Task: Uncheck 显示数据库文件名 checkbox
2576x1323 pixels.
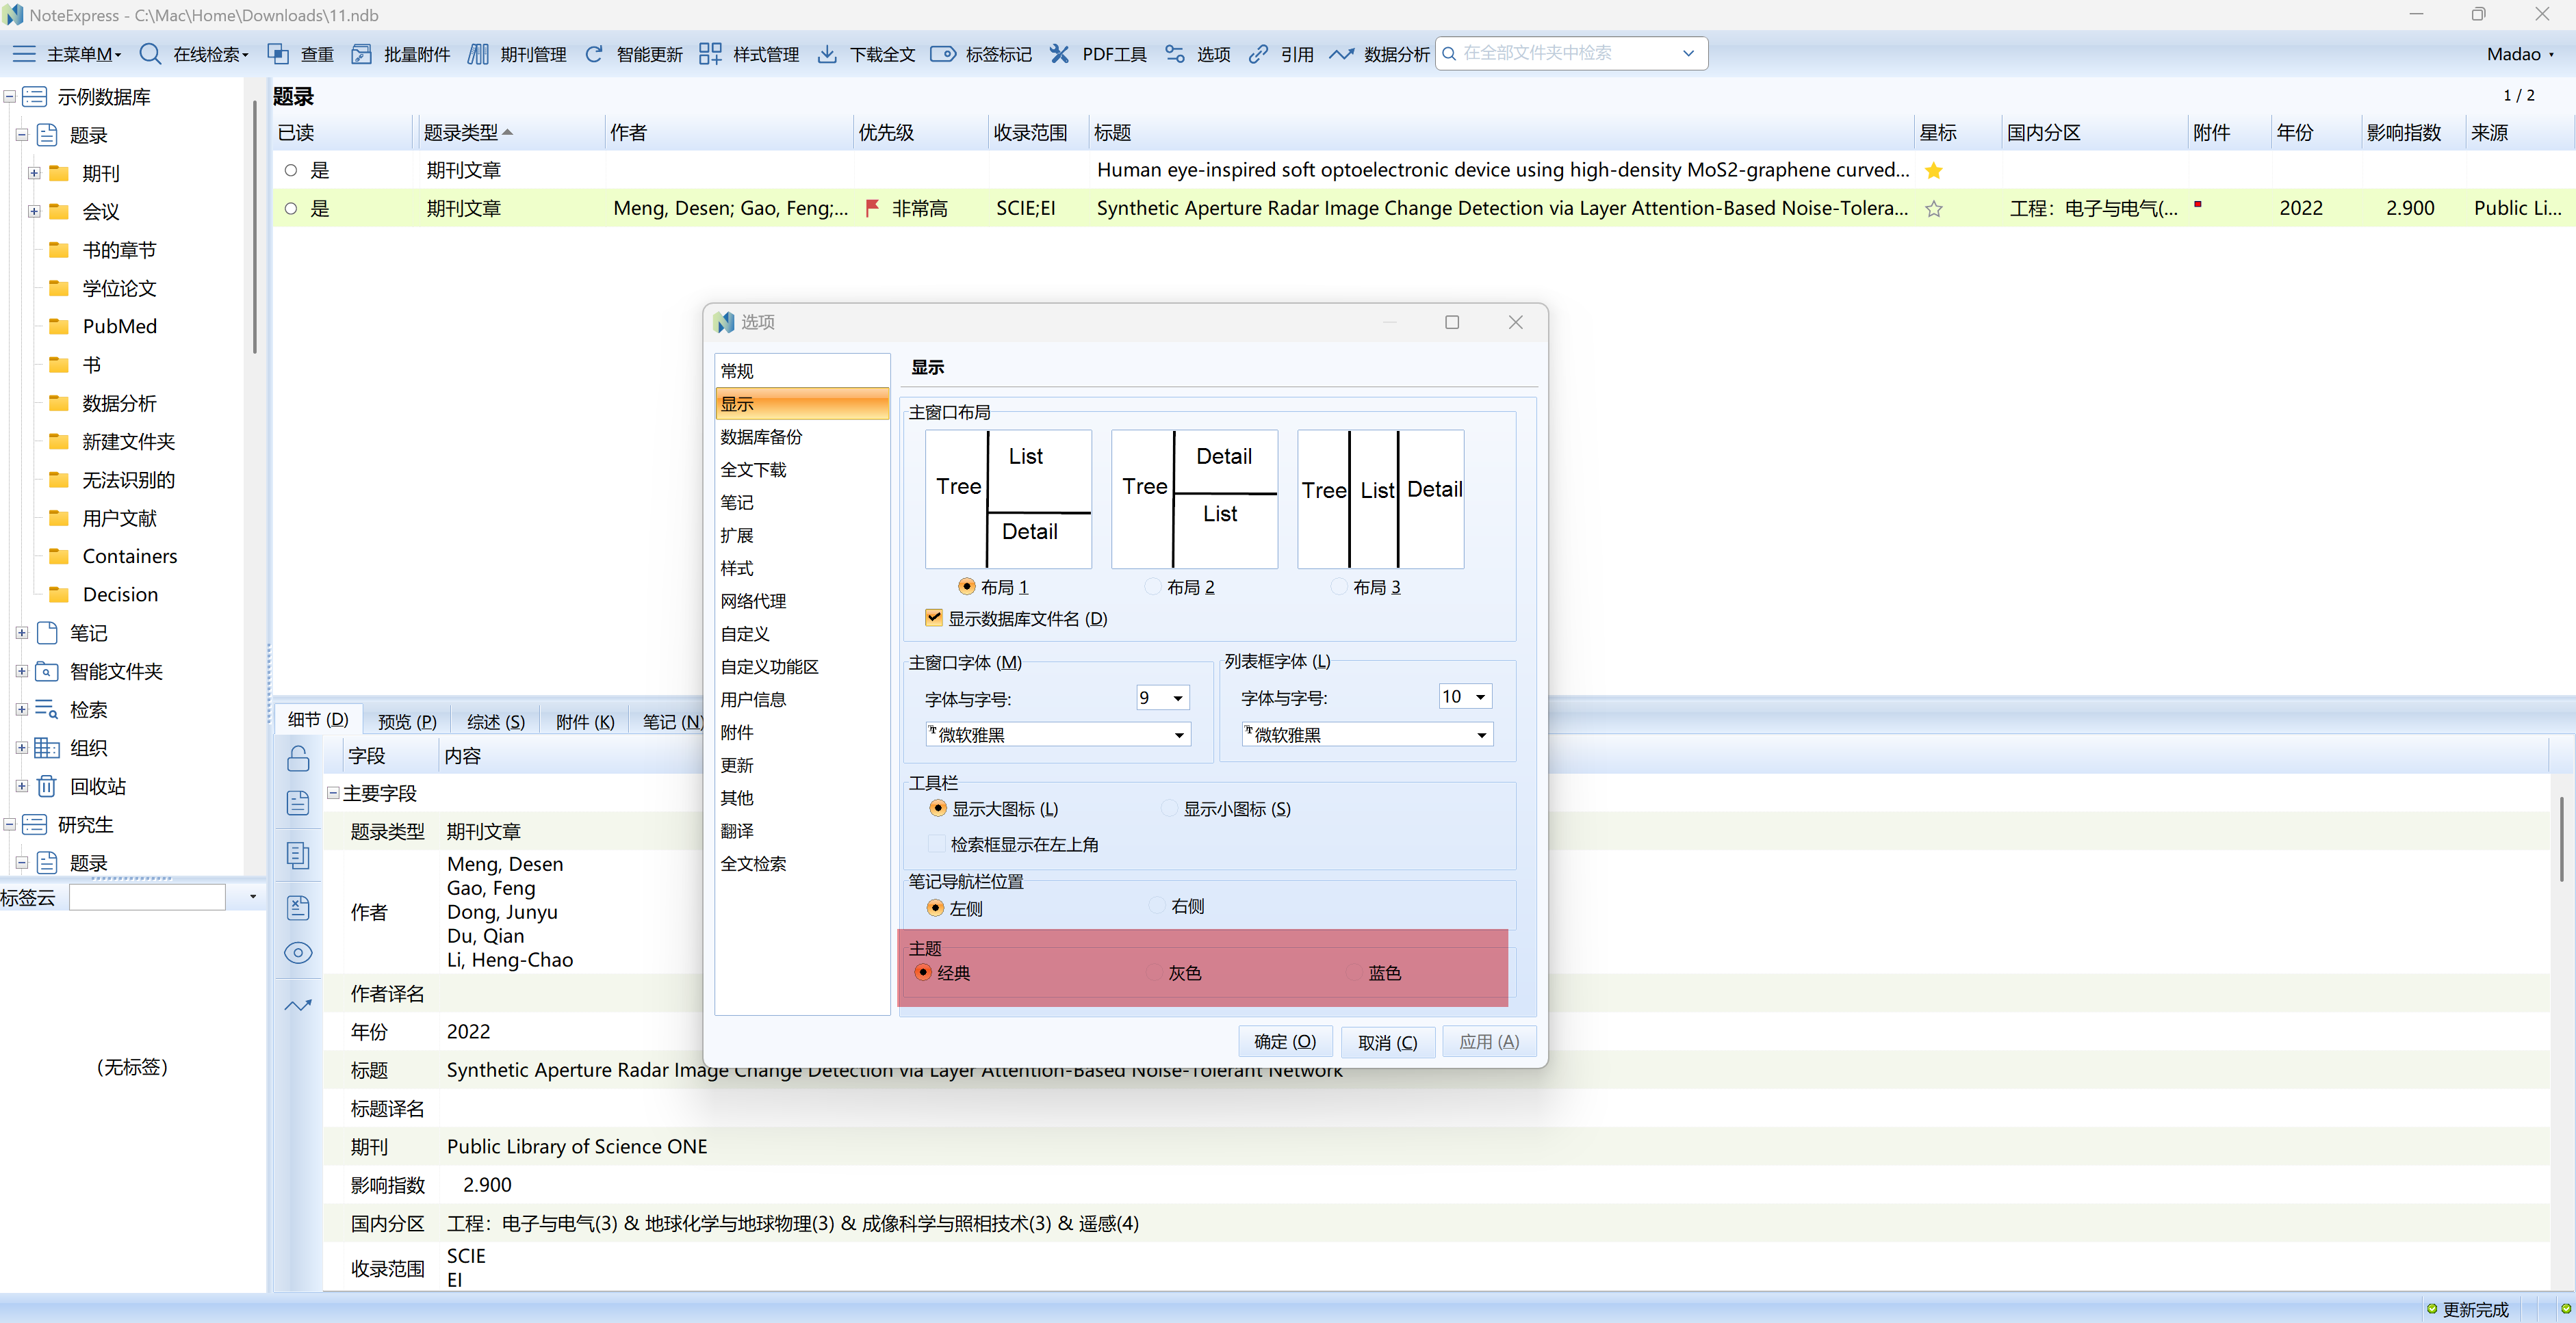Action: coord(934,618)
